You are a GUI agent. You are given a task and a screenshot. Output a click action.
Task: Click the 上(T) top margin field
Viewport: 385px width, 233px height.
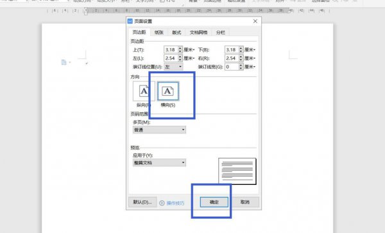click(171, 49)
